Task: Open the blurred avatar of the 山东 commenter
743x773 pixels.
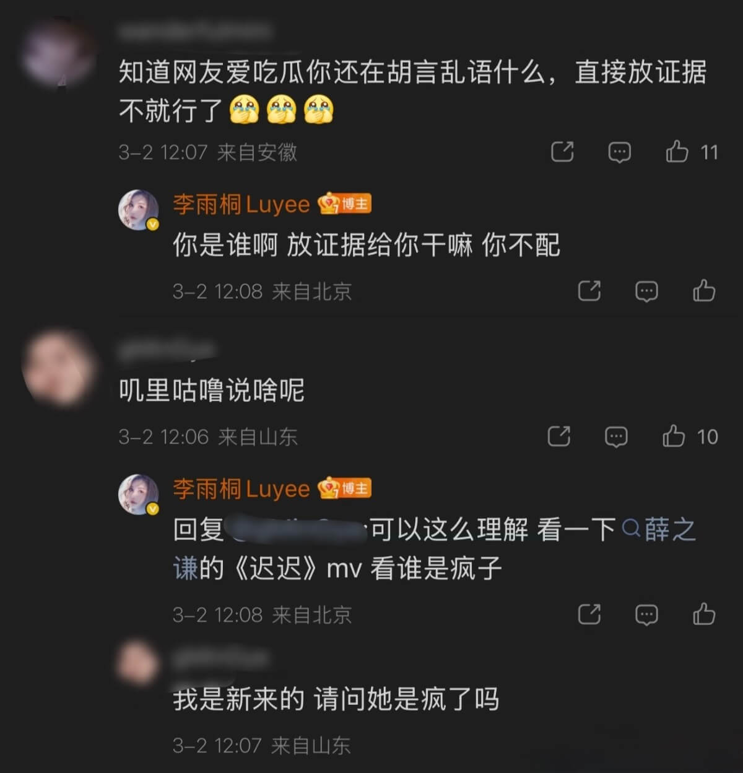Action: click(x=59, y=367)
